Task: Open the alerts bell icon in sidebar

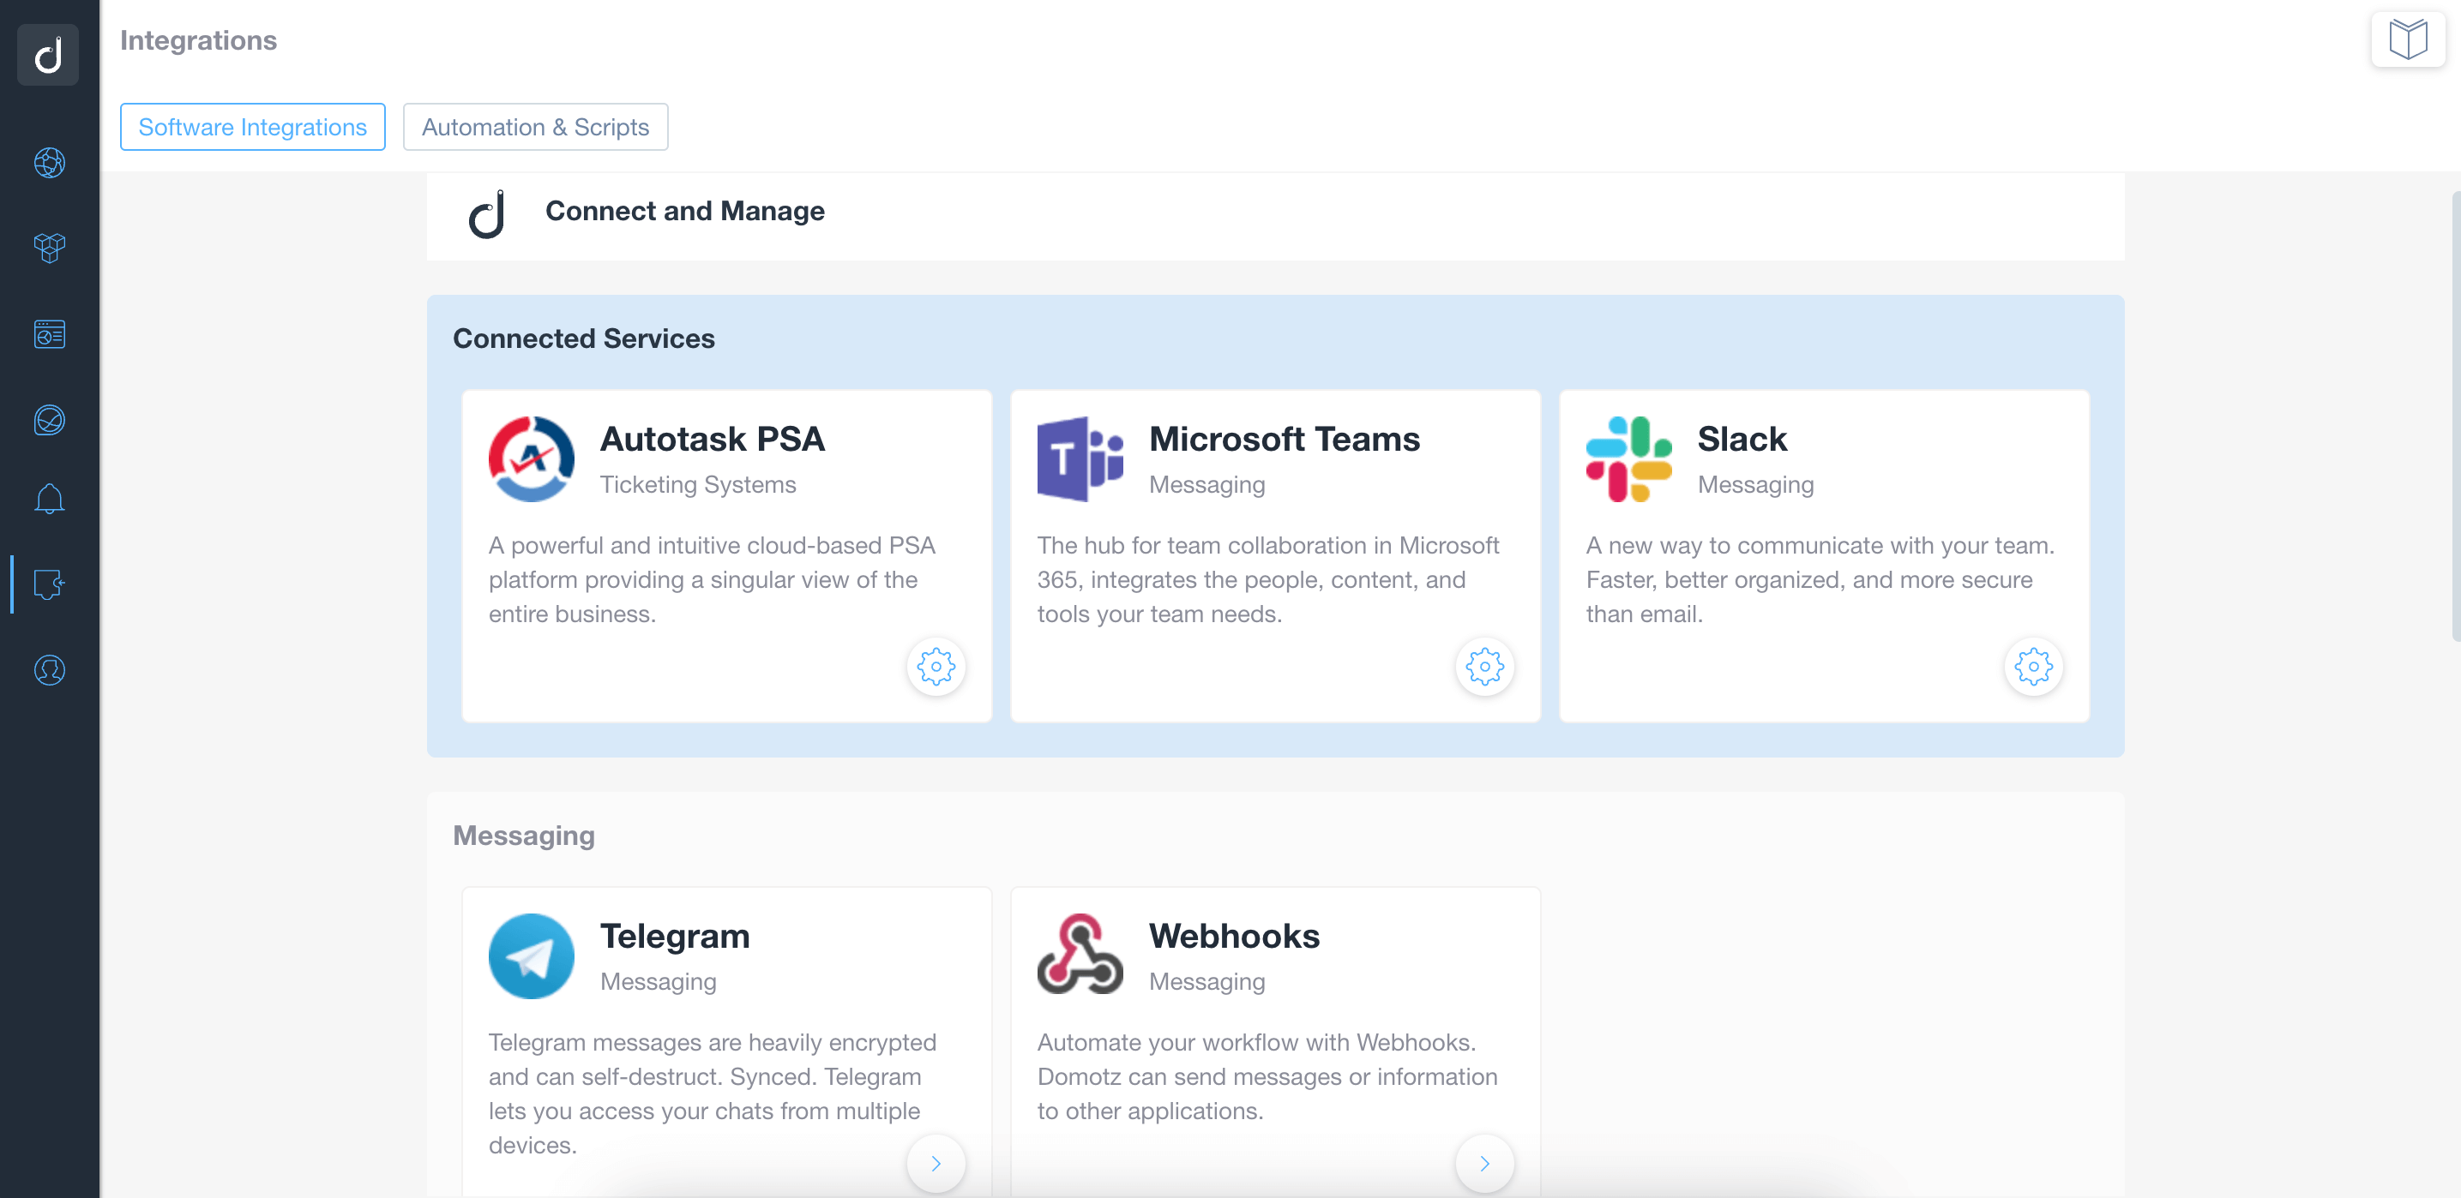Action: click(x=50, y=500)
